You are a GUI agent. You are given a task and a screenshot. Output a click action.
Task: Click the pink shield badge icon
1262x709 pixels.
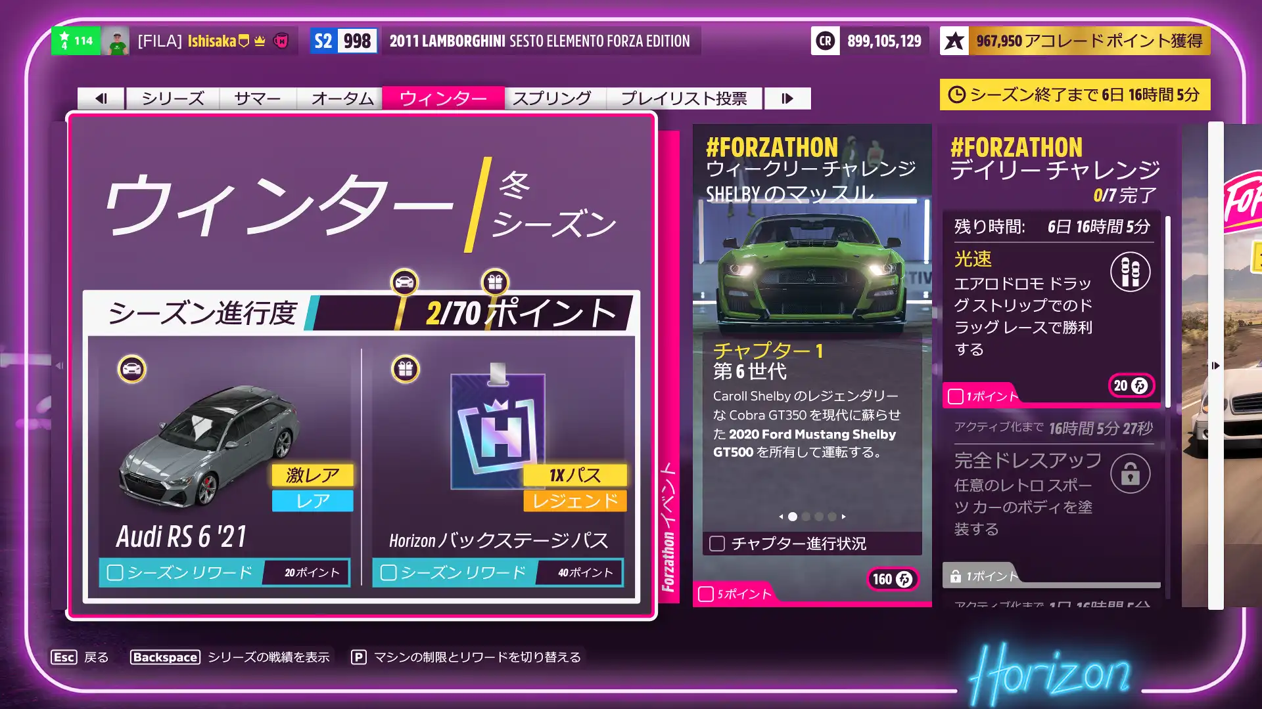pyautogui.click(x=281, y=41)
